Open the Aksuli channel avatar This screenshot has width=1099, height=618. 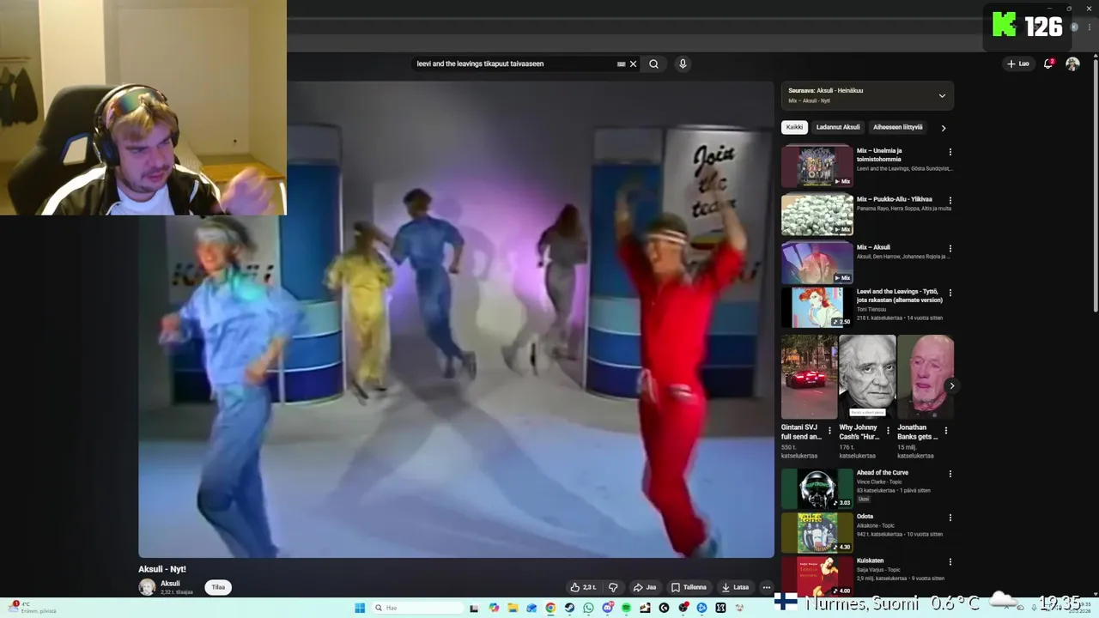(x=147, y=587)
